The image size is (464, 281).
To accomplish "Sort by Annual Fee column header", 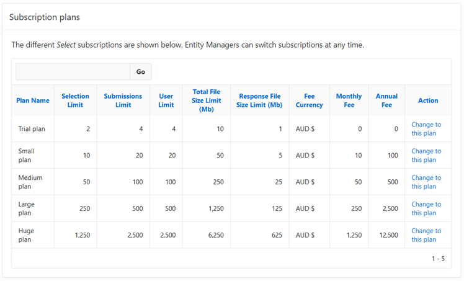I will click(386, 100).
